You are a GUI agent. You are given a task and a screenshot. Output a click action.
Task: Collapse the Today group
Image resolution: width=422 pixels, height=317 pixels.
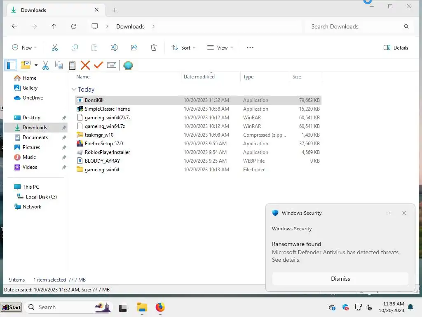(x=74, y=89)
